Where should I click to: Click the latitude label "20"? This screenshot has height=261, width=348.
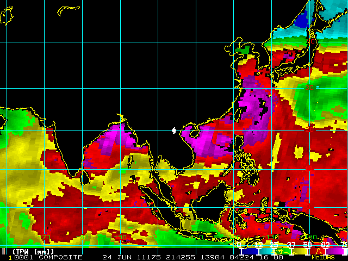click(x=309, y=129)
